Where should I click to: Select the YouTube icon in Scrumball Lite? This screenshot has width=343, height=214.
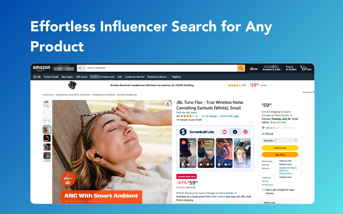coord(225,132)
